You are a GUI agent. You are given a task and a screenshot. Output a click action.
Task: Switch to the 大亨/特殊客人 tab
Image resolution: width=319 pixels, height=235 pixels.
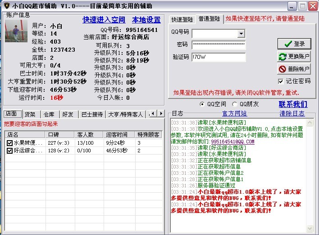(126, 115)
